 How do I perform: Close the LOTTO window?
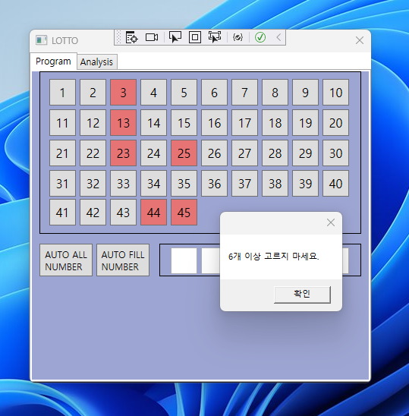(x=360, y=40)
